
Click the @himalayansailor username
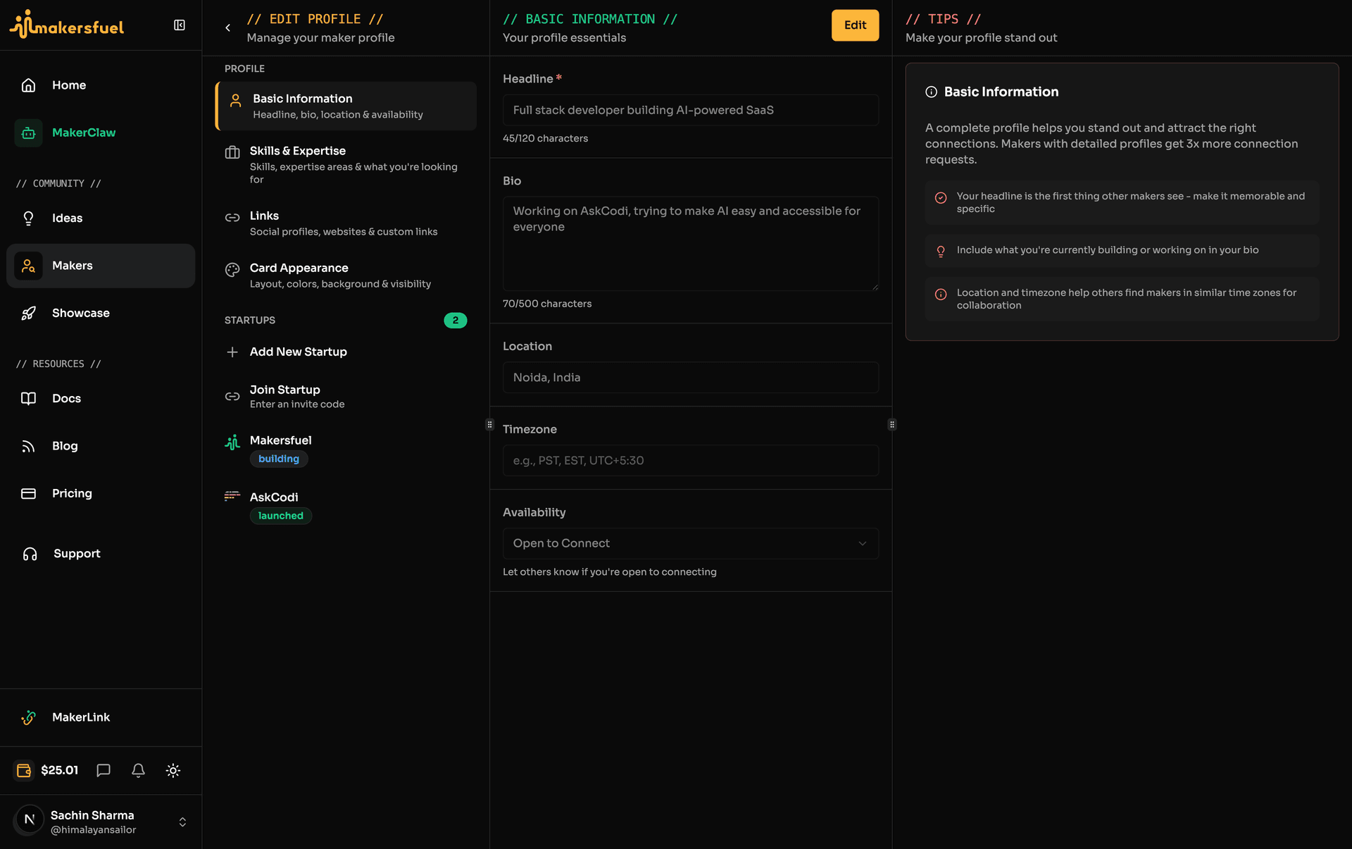click(x=93, y=830)
